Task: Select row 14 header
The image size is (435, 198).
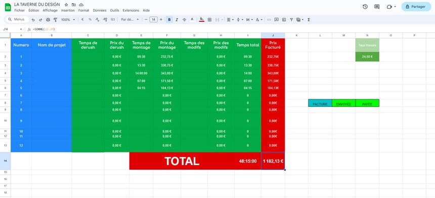Action: click(5, 161)
